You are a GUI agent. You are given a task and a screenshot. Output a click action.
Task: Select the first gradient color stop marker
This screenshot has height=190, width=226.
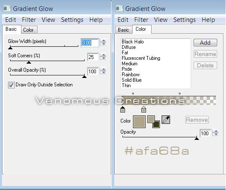click(122, 110)
